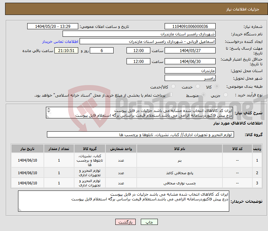Click the شرح کلی نیاز text area

(139, 113)
